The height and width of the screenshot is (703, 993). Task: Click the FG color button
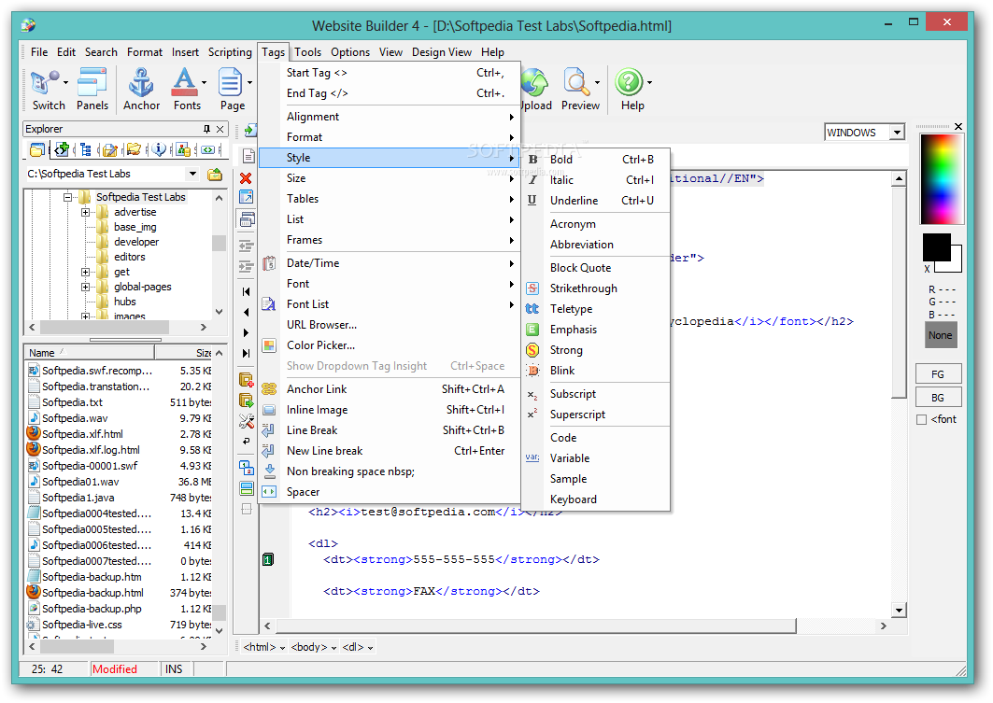[x=938, y=374]
